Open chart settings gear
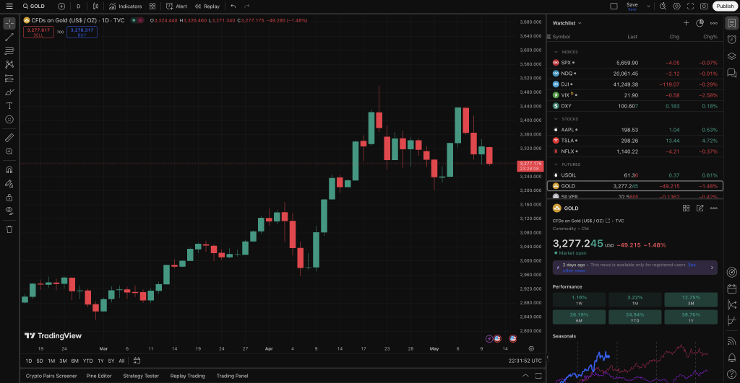This screenshot has width=740, height=383. coord(676,6)
